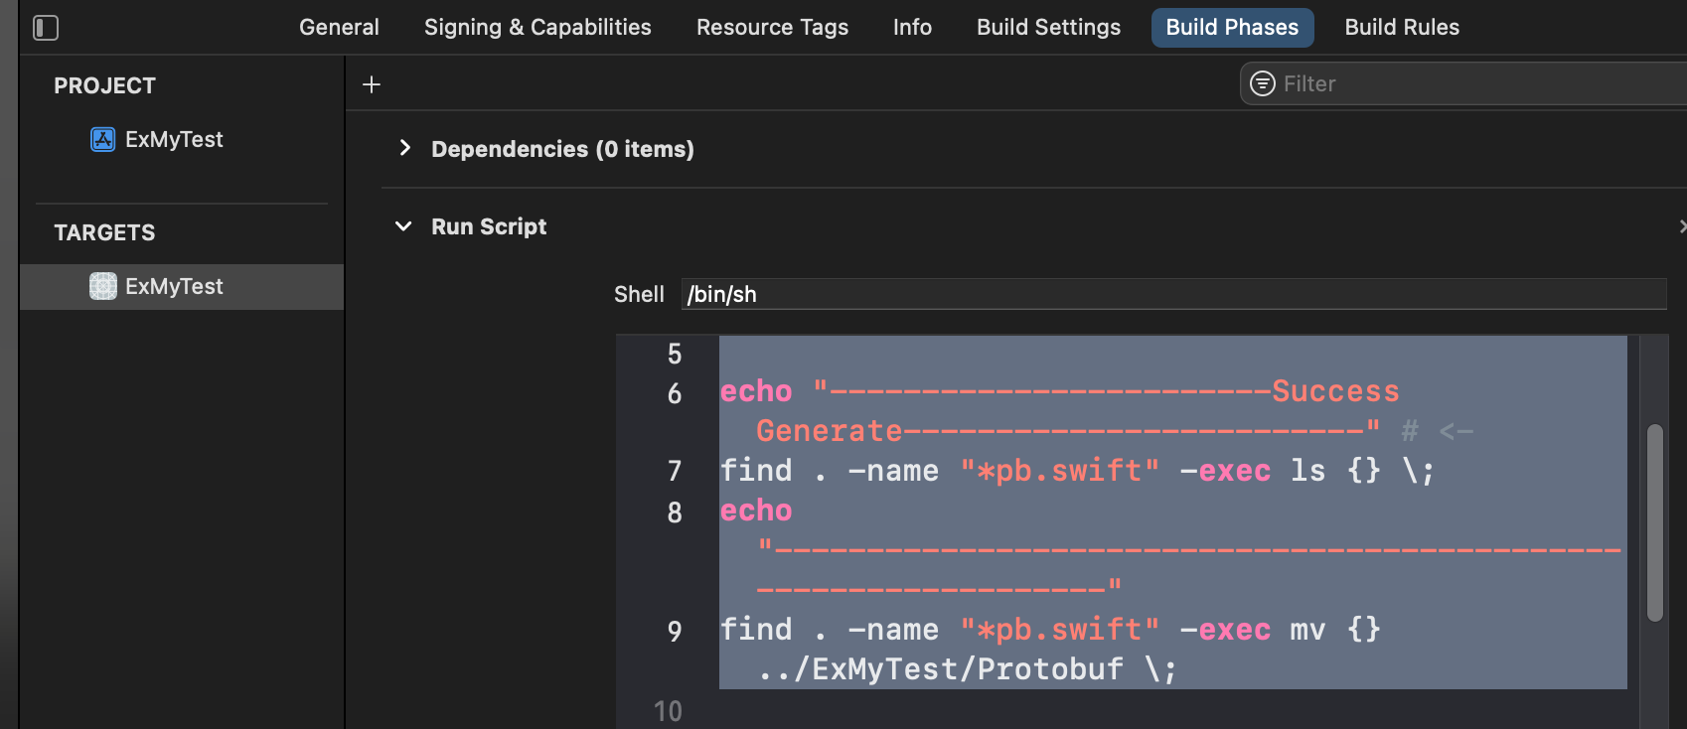Click the script editor vertical scrollbar
This screenshot has height=729, width=1687.
[1654, 522]
